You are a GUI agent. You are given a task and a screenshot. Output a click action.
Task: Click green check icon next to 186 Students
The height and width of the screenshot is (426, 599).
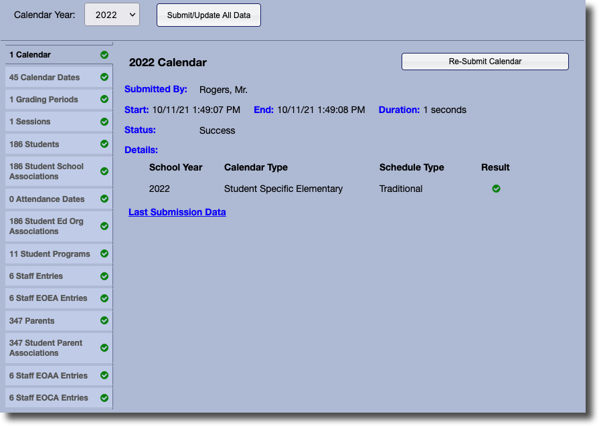coord(104,144)
